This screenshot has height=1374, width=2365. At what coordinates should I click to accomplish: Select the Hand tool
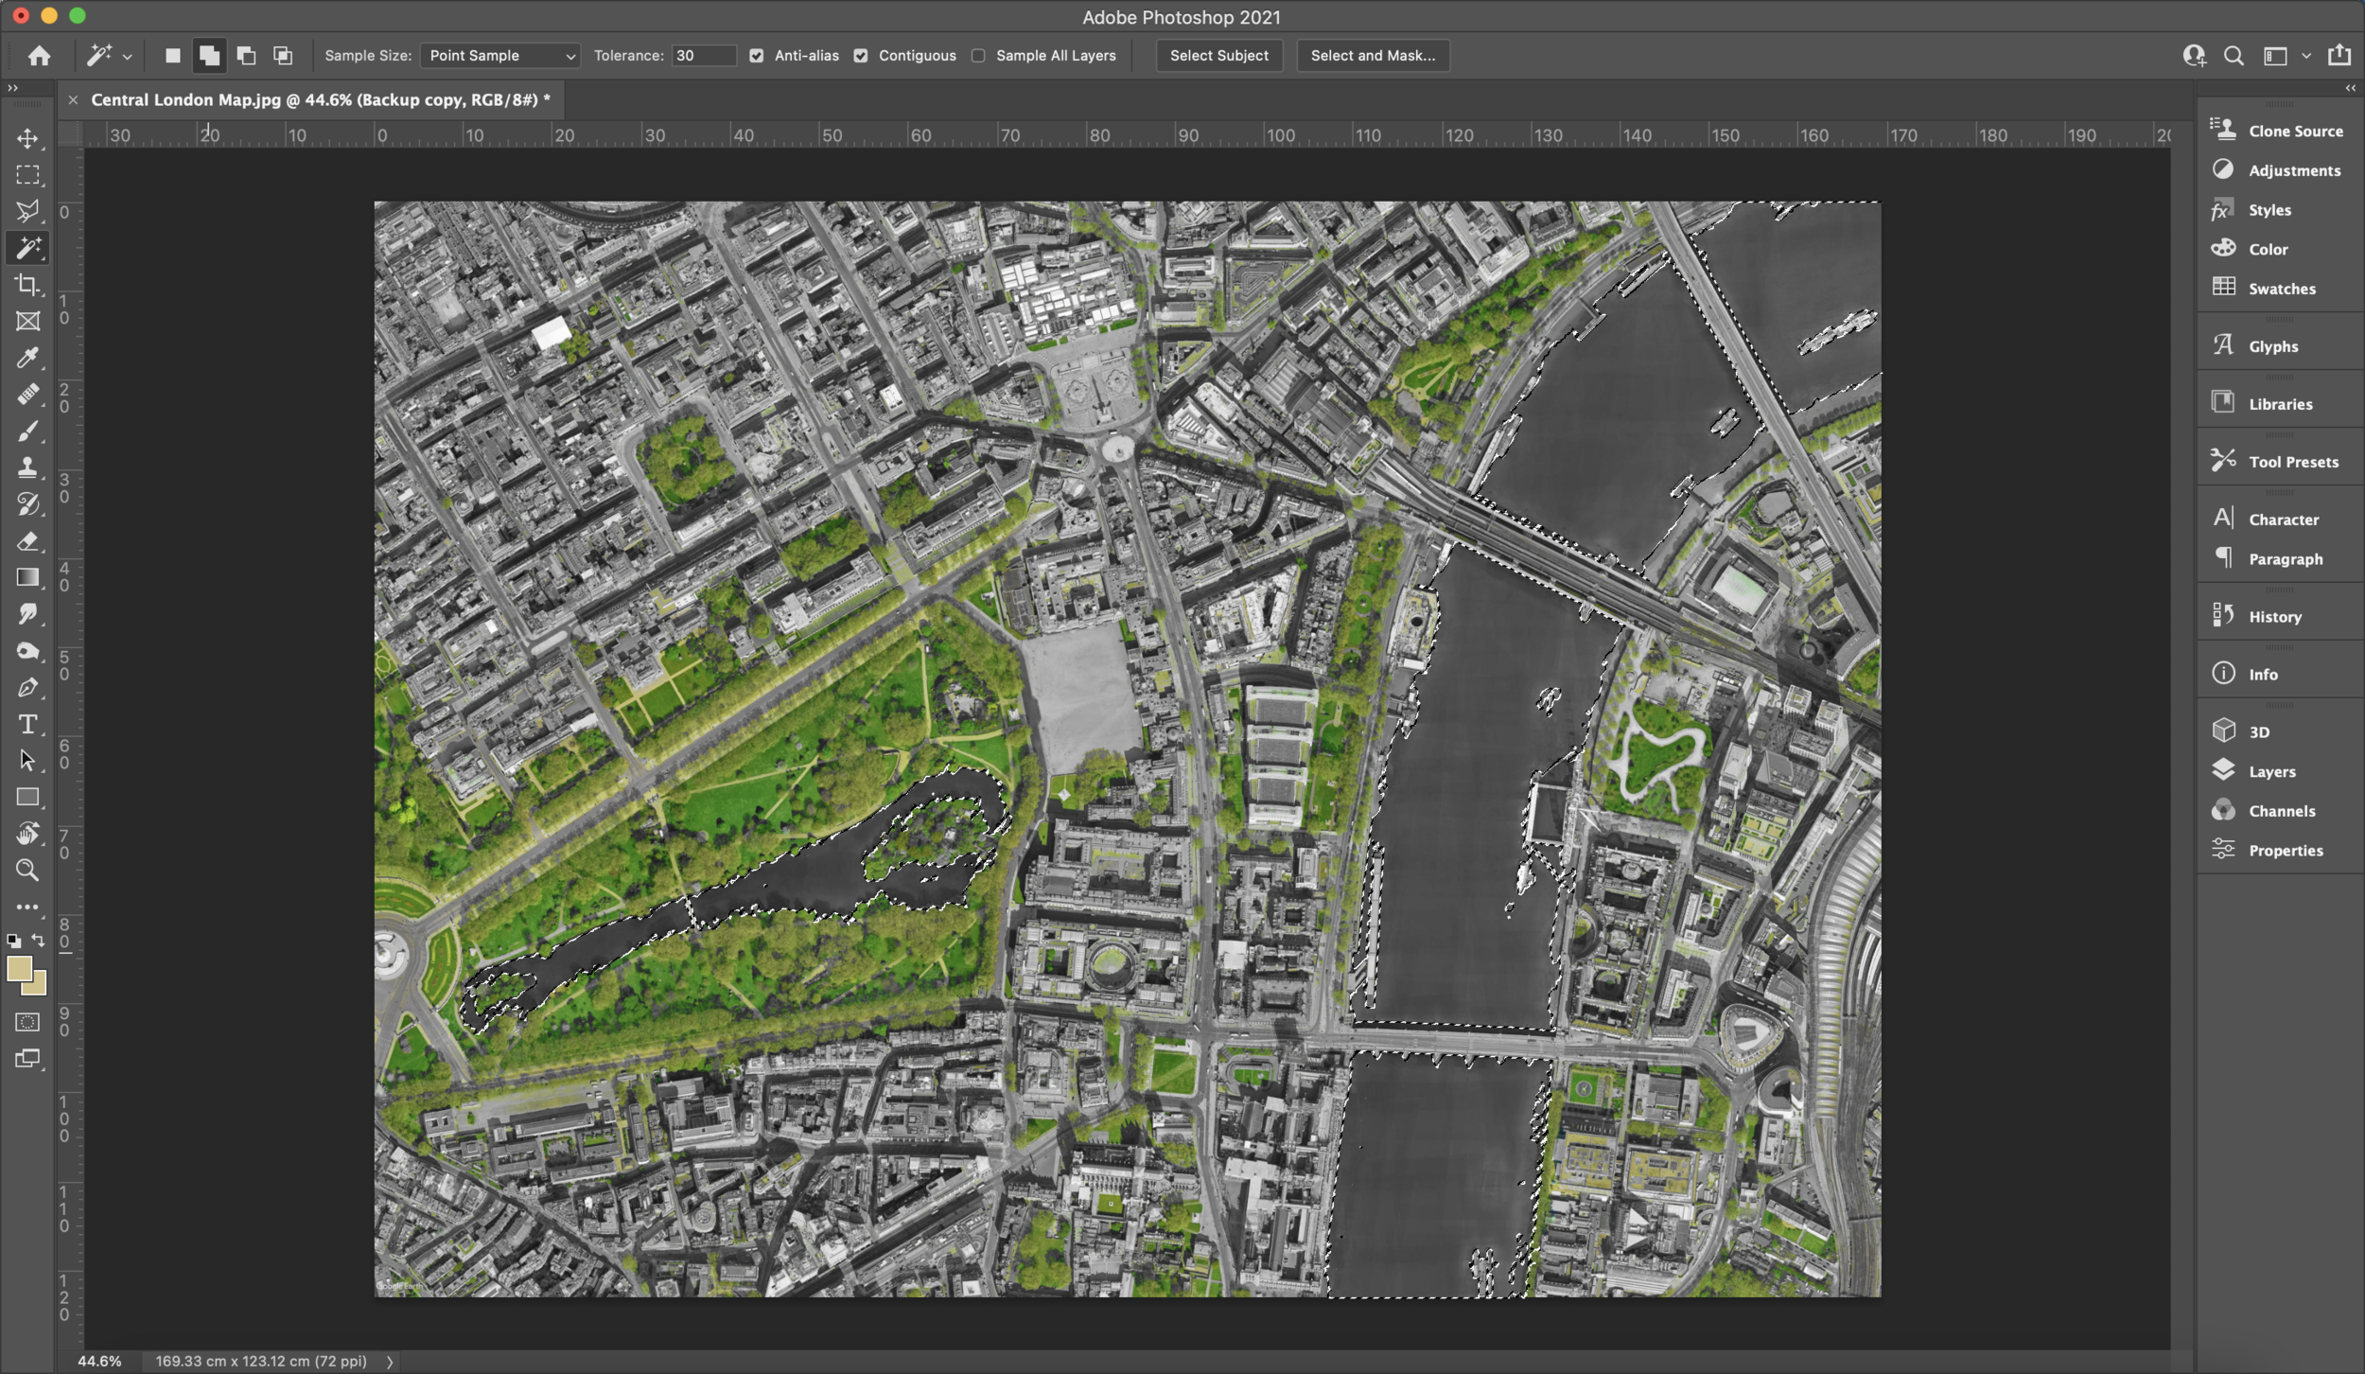click(27, 834)
